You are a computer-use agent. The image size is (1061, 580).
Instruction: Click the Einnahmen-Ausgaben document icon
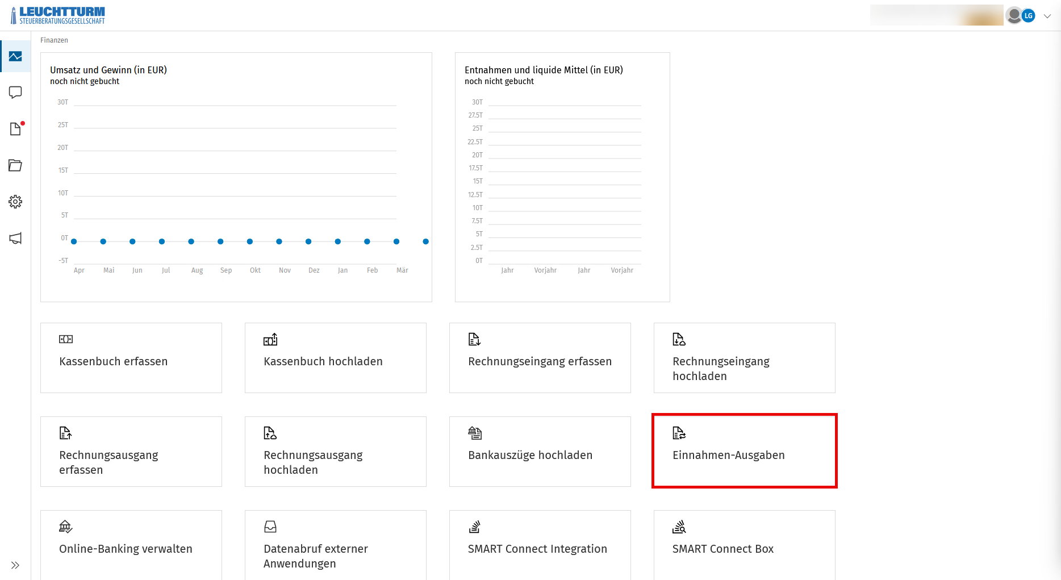[x=679, y=433]
